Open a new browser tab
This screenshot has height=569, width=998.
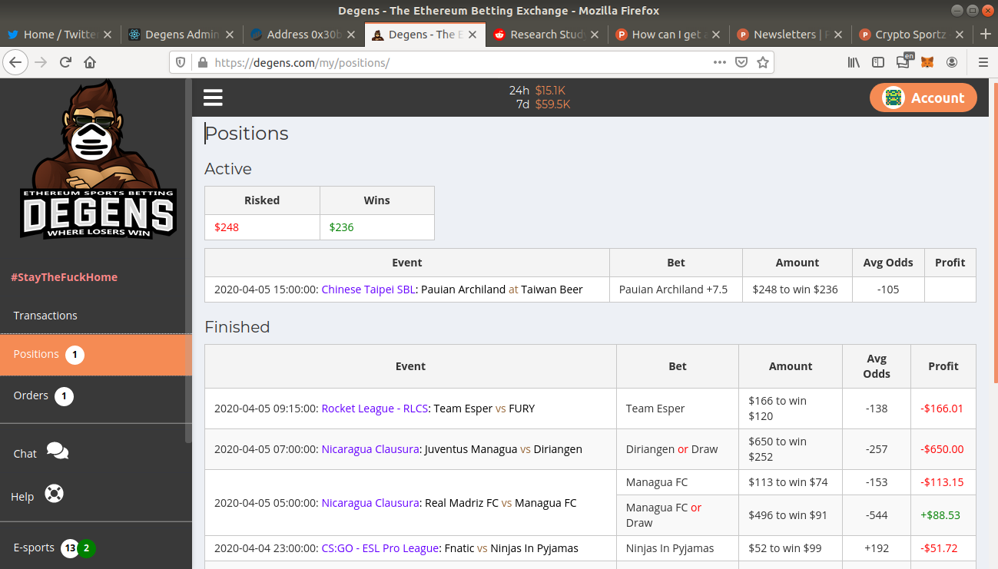pos(986,35)
